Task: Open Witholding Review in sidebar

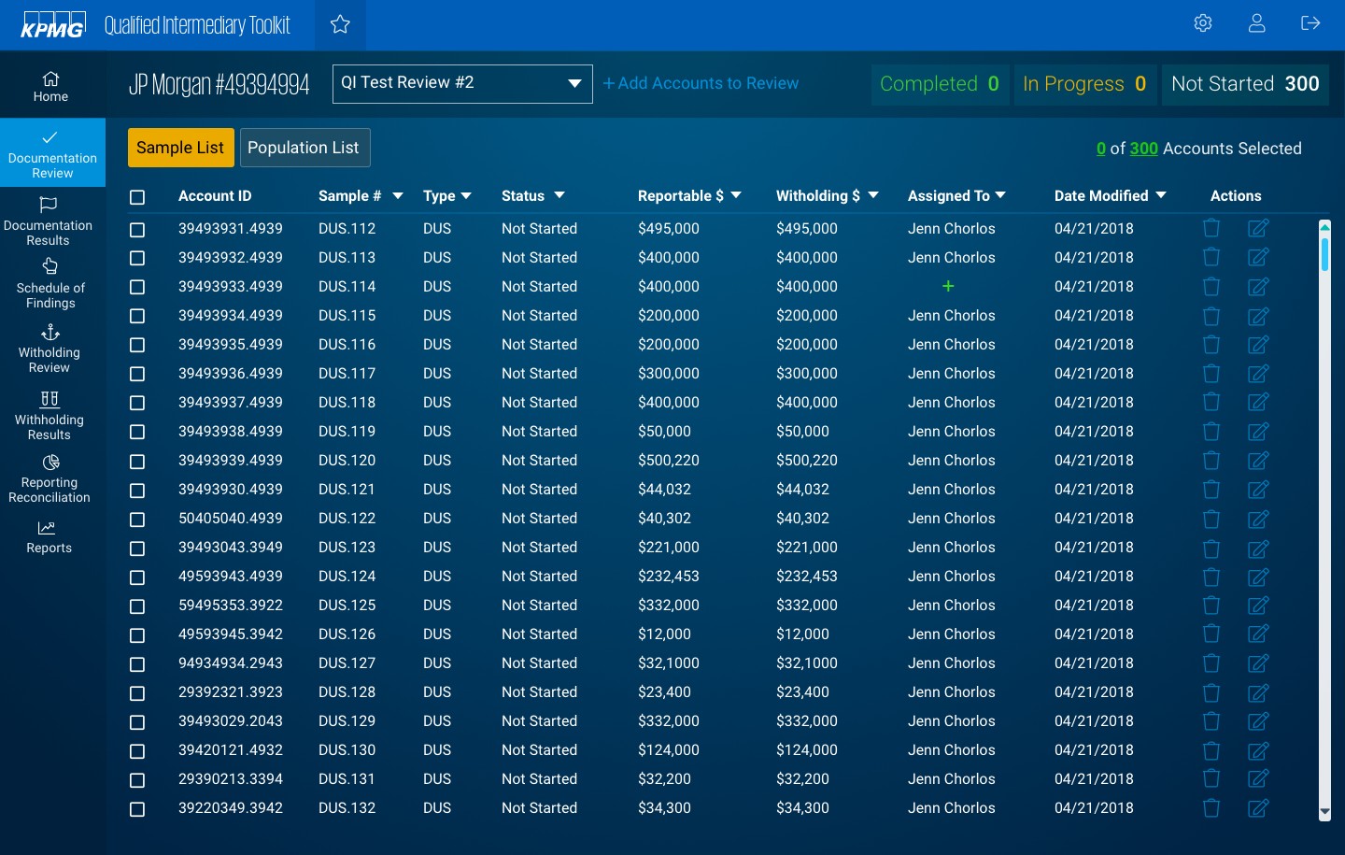Action: pos(50,349)
